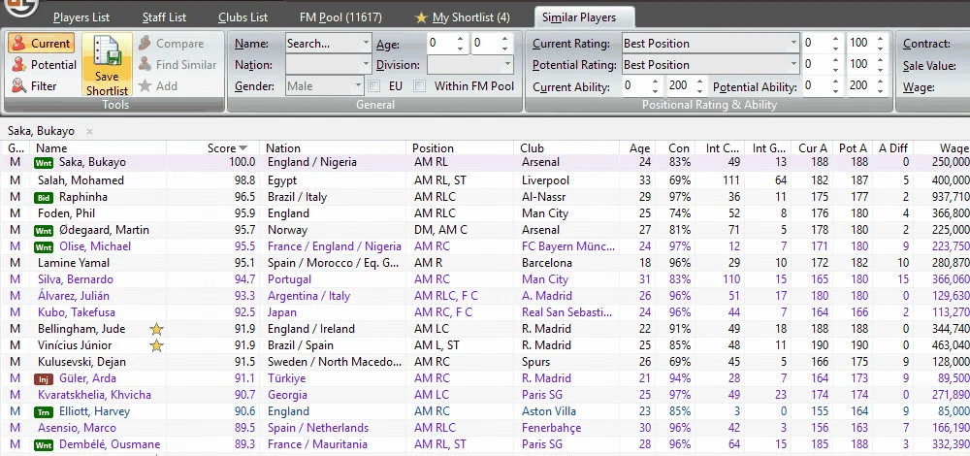Adjust maximum Age stepper
This screenshot has width=970, height=456.
[504, 44]
